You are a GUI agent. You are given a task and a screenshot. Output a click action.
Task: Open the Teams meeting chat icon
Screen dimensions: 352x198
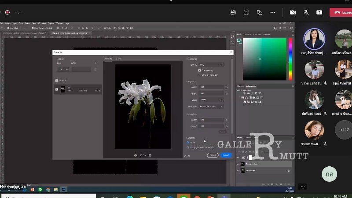(246, 12)
